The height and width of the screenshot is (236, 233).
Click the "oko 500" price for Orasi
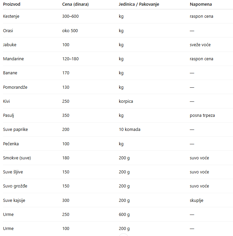[x=70, y=31]
